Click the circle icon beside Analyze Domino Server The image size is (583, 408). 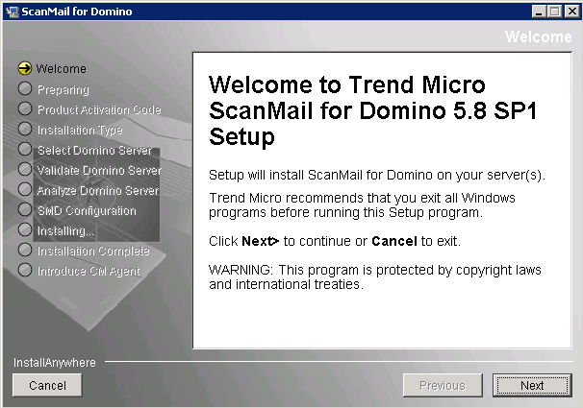pyautogui.click(x=25, y=190)
